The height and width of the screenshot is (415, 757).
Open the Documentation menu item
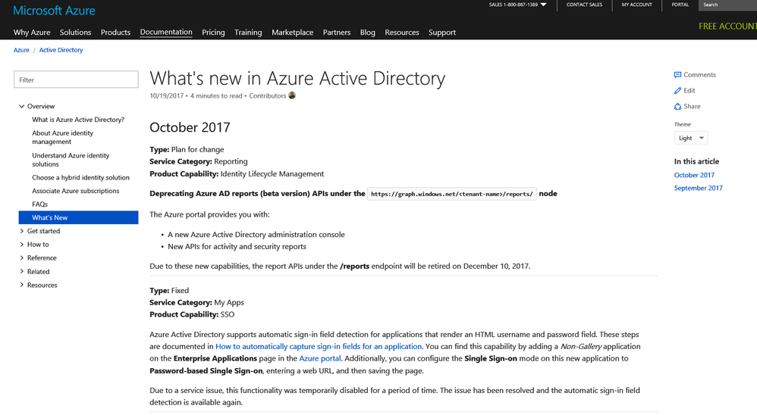click(166, 33)
